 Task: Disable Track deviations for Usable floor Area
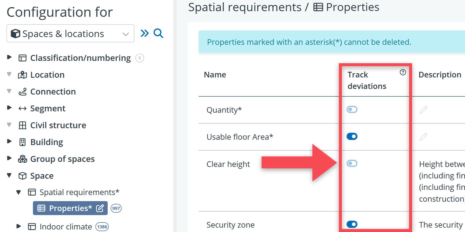352,136
